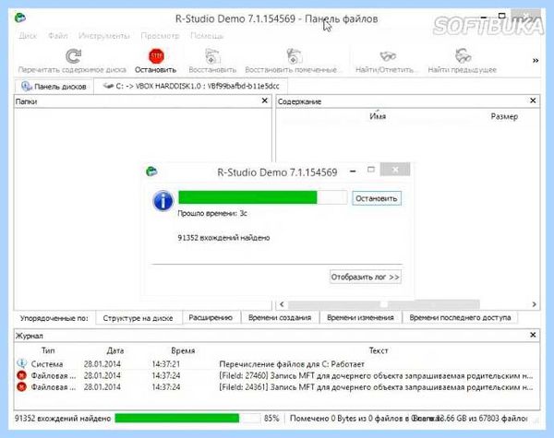Click the red STOP Остановить toolbar icon
This screenshot has width=554, height=438.
point(156,55)
